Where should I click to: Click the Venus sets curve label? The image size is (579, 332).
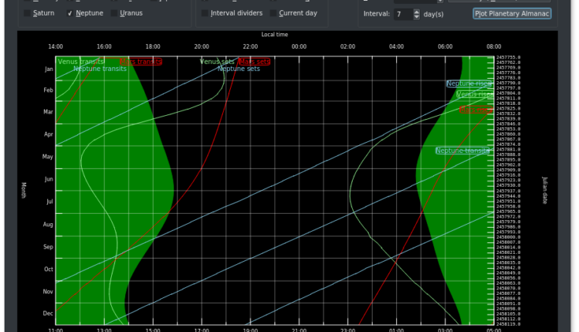pyautogui.click(x=217, y=62)
